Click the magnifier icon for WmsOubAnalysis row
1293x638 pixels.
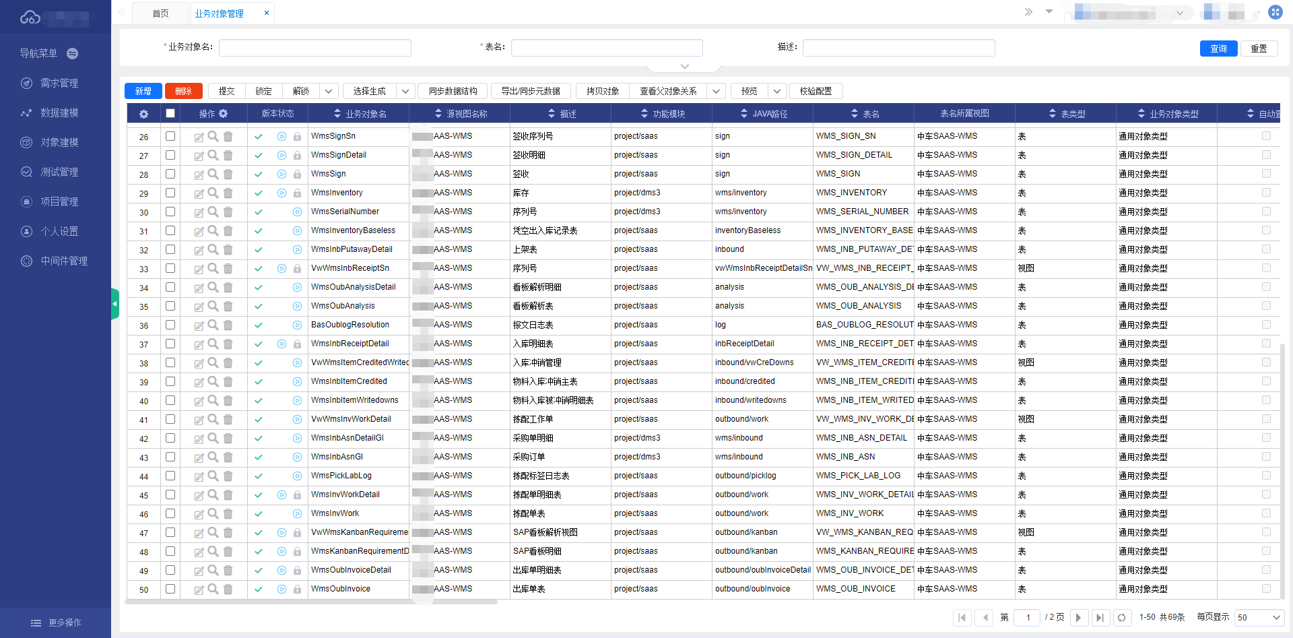pyautogui.click(x=213, y=306)
